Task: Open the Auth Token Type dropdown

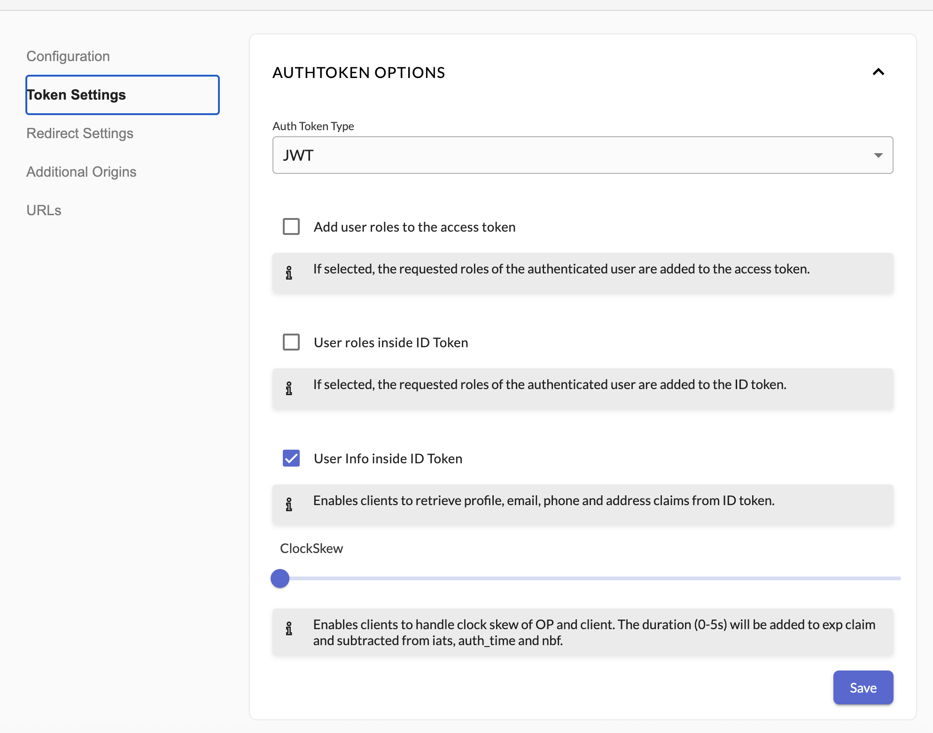Action: point(583,155)
